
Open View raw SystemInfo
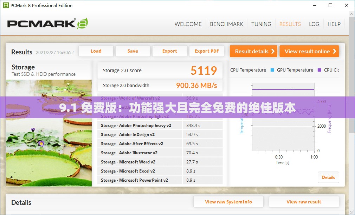coord(228,202)
